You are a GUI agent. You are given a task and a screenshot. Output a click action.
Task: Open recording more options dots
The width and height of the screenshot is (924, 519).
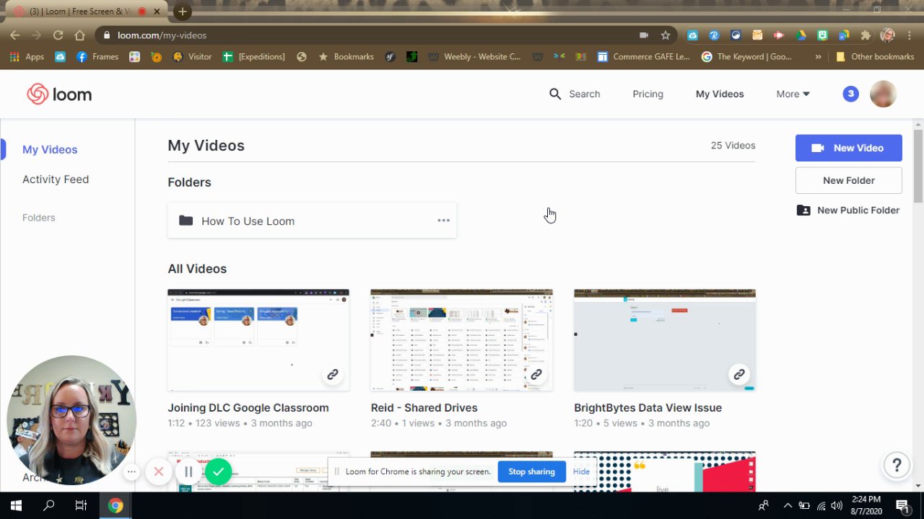131,472
